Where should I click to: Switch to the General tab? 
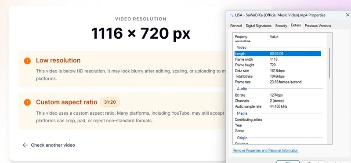coord(236,26)
